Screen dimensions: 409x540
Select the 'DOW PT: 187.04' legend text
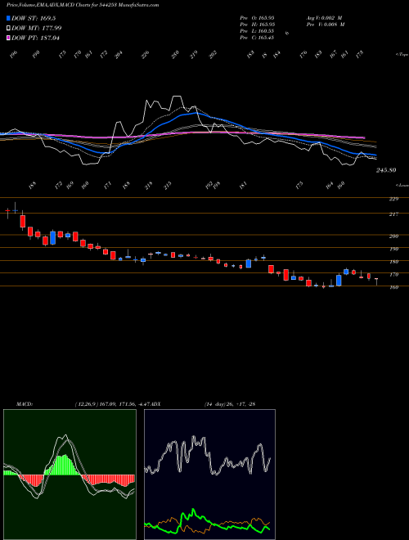(x=35, y=38)
